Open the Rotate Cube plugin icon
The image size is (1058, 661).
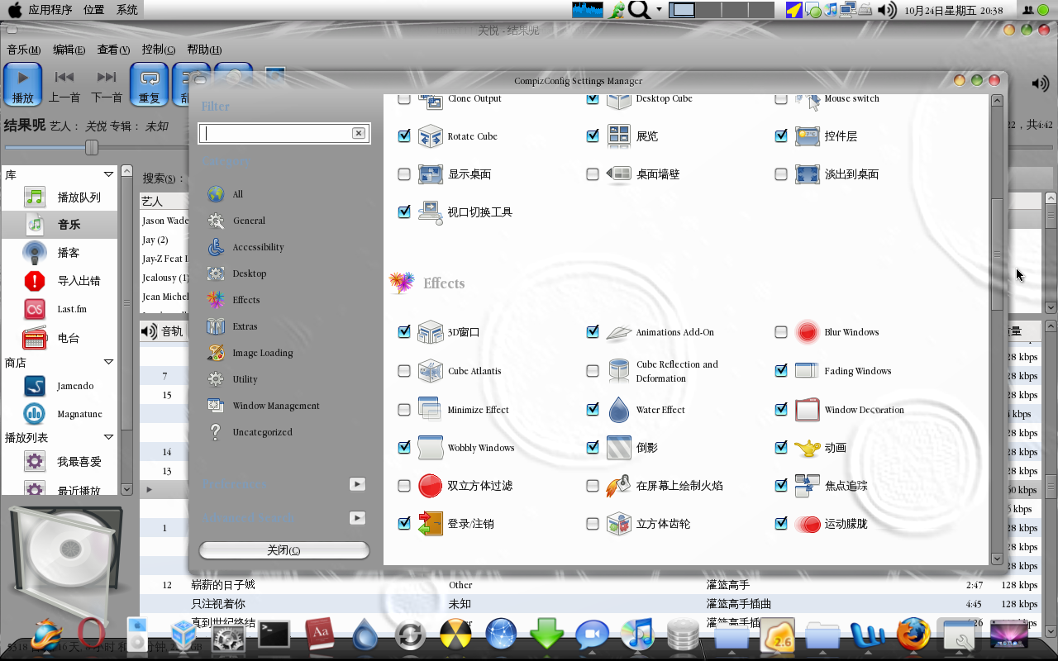431,136
